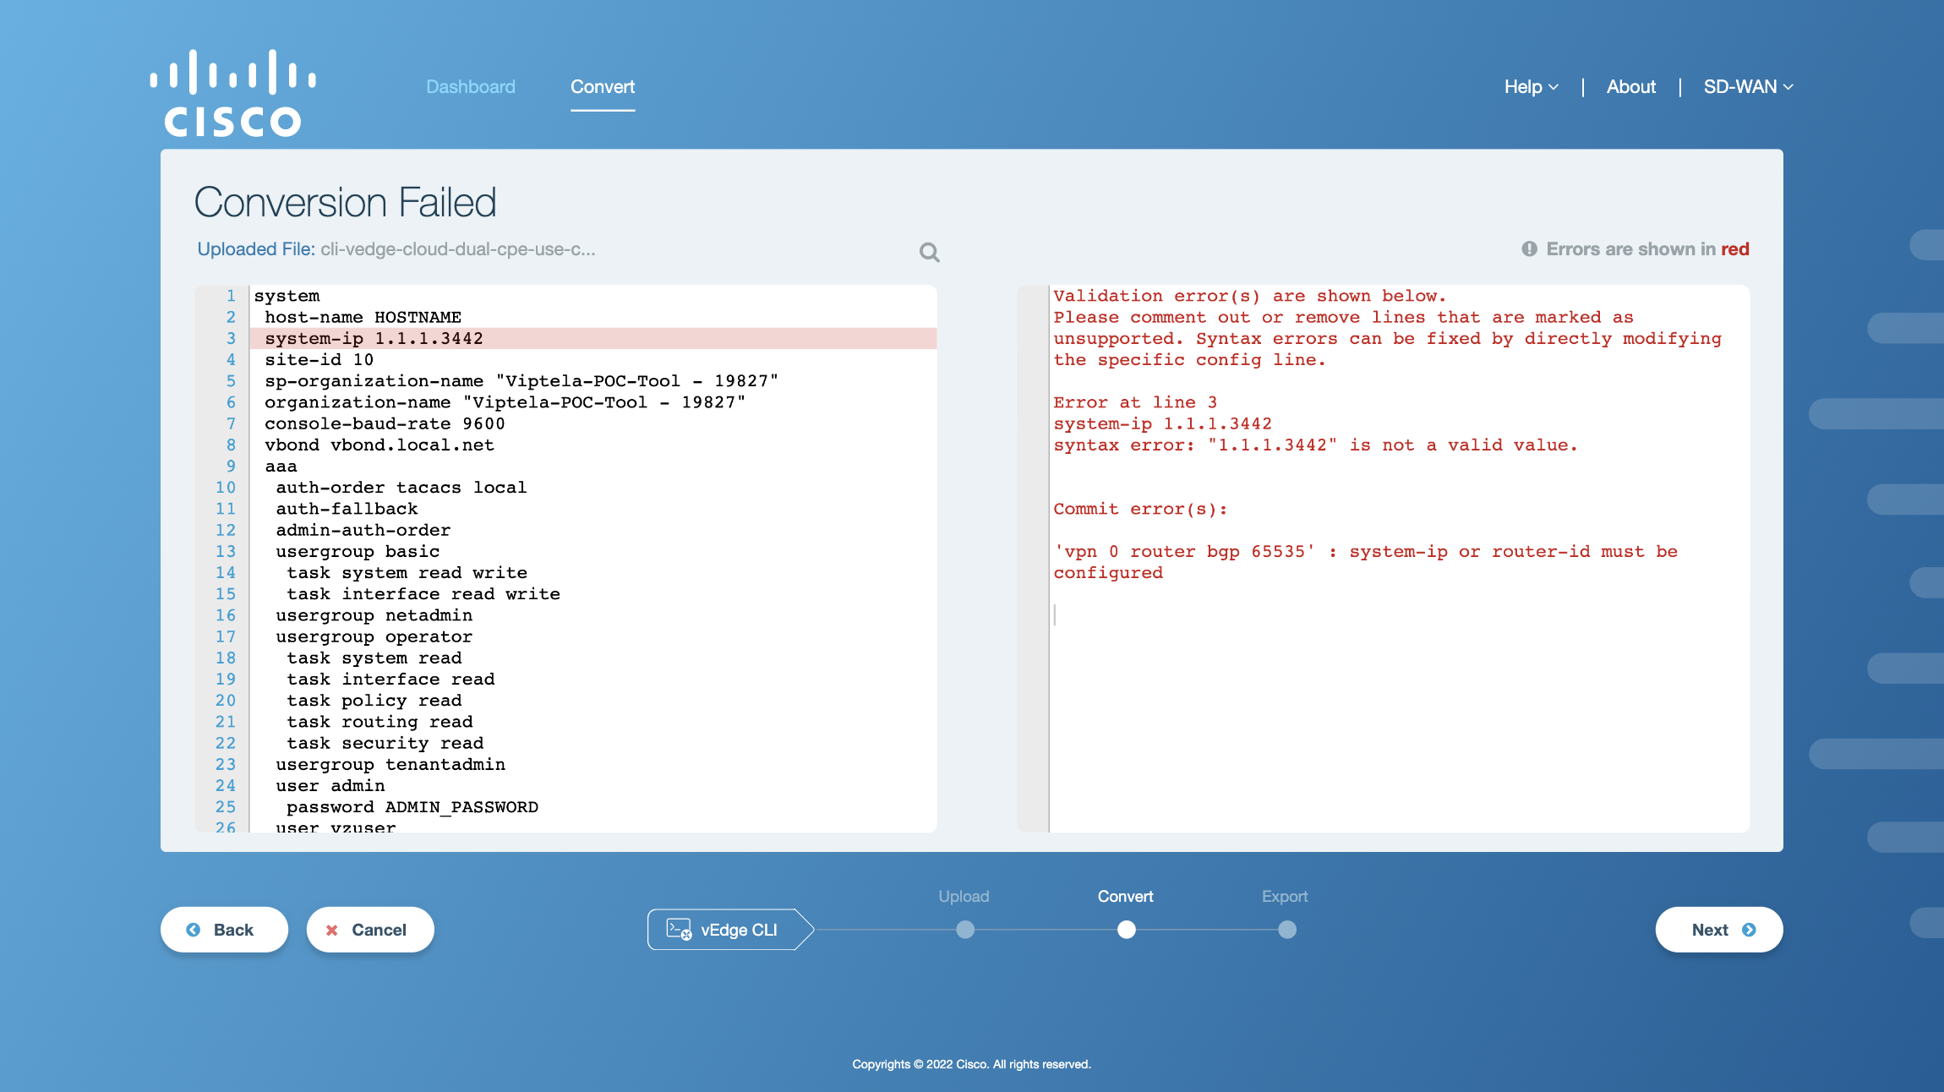
Task: Click the 'task routing read' line
Action: 380,721
